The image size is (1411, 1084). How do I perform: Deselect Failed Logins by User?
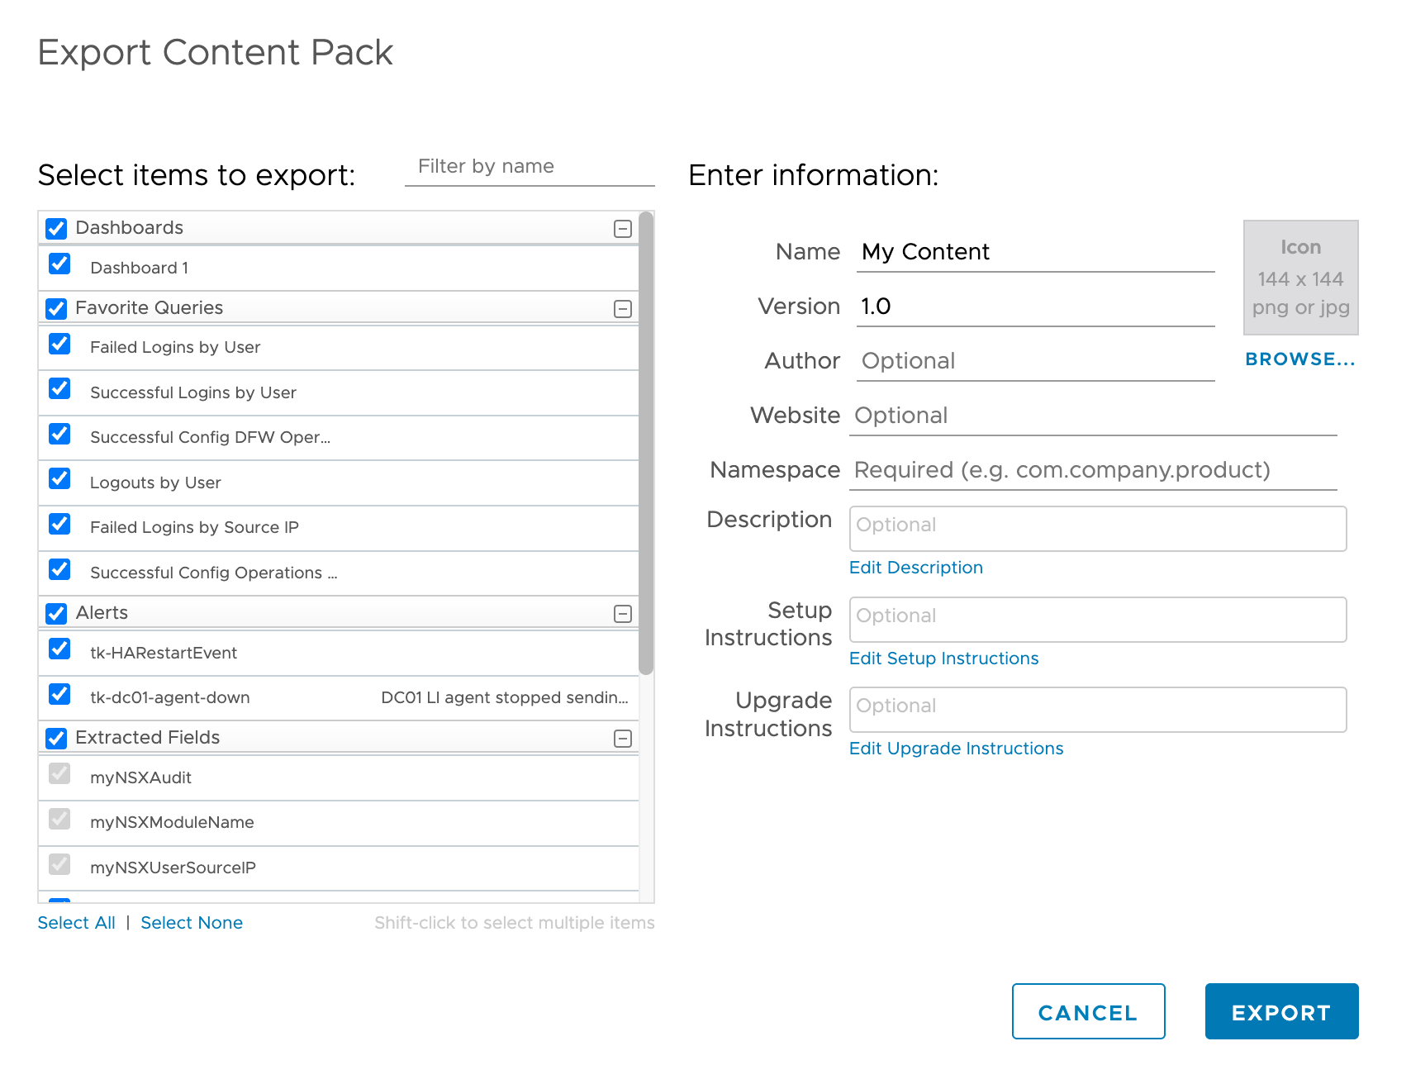pyautogui.click(x=59, y=345)
